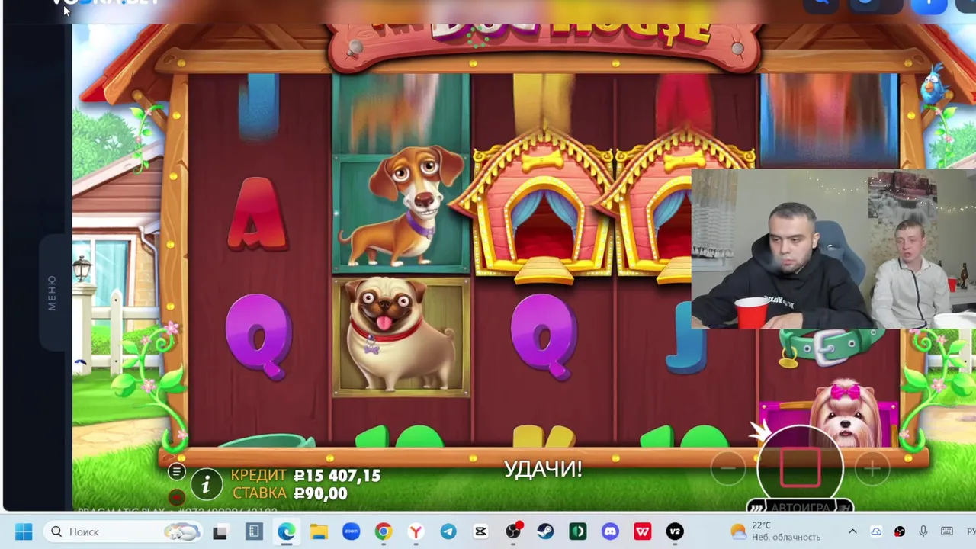Open the touch keyboard tray icon
Viewport: 976px width, 549px height.
[x=947, y=531]
